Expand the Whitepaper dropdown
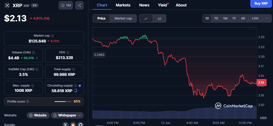Viewport: 273px width, 126px height. coord(67,115)
